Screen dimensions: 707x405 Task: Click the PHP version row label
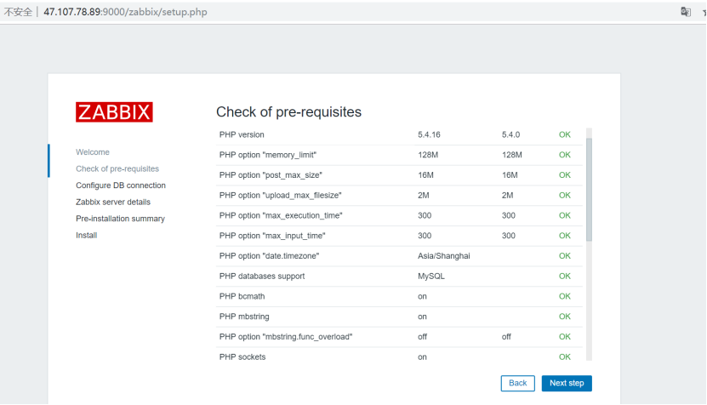242,134
